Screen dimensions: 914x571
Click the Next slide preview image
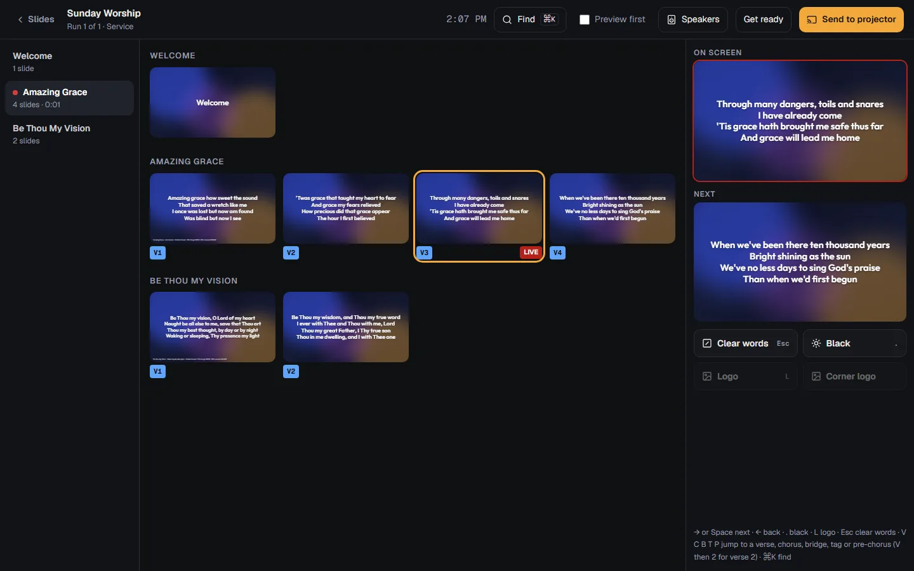800,262
